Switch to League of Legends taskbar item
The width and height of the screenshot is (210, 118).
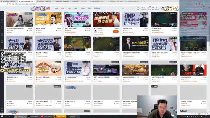click(x=60, y=116)
